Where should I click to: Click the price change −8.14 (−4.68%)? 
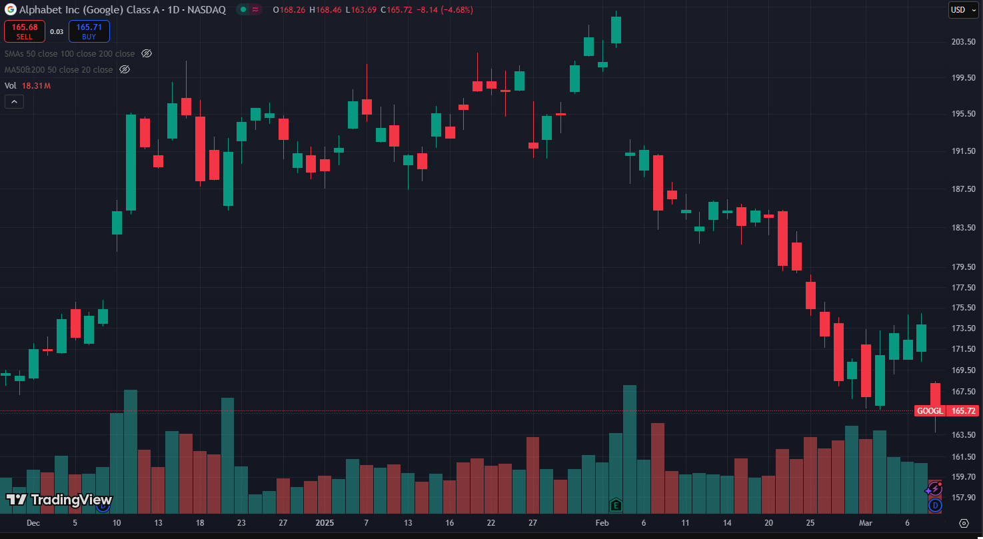click(445, 10)
